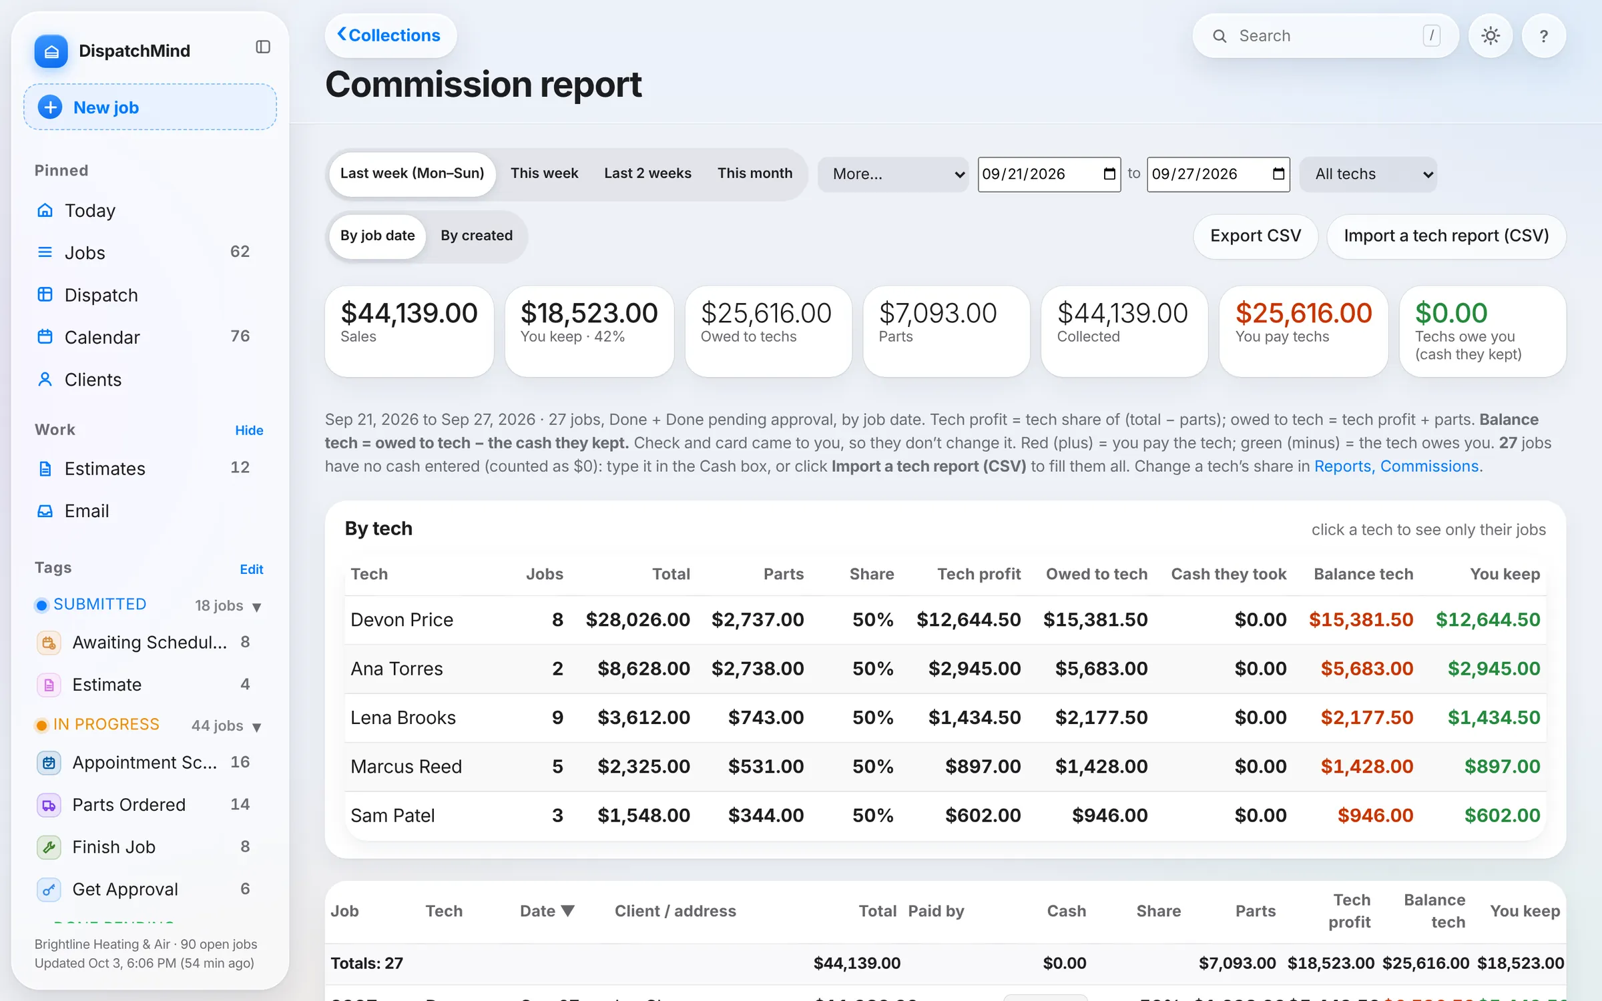The height and width of the screenshot is (1001, 1602).
Task: Edit the Tags list
Action: click(252, 569)
